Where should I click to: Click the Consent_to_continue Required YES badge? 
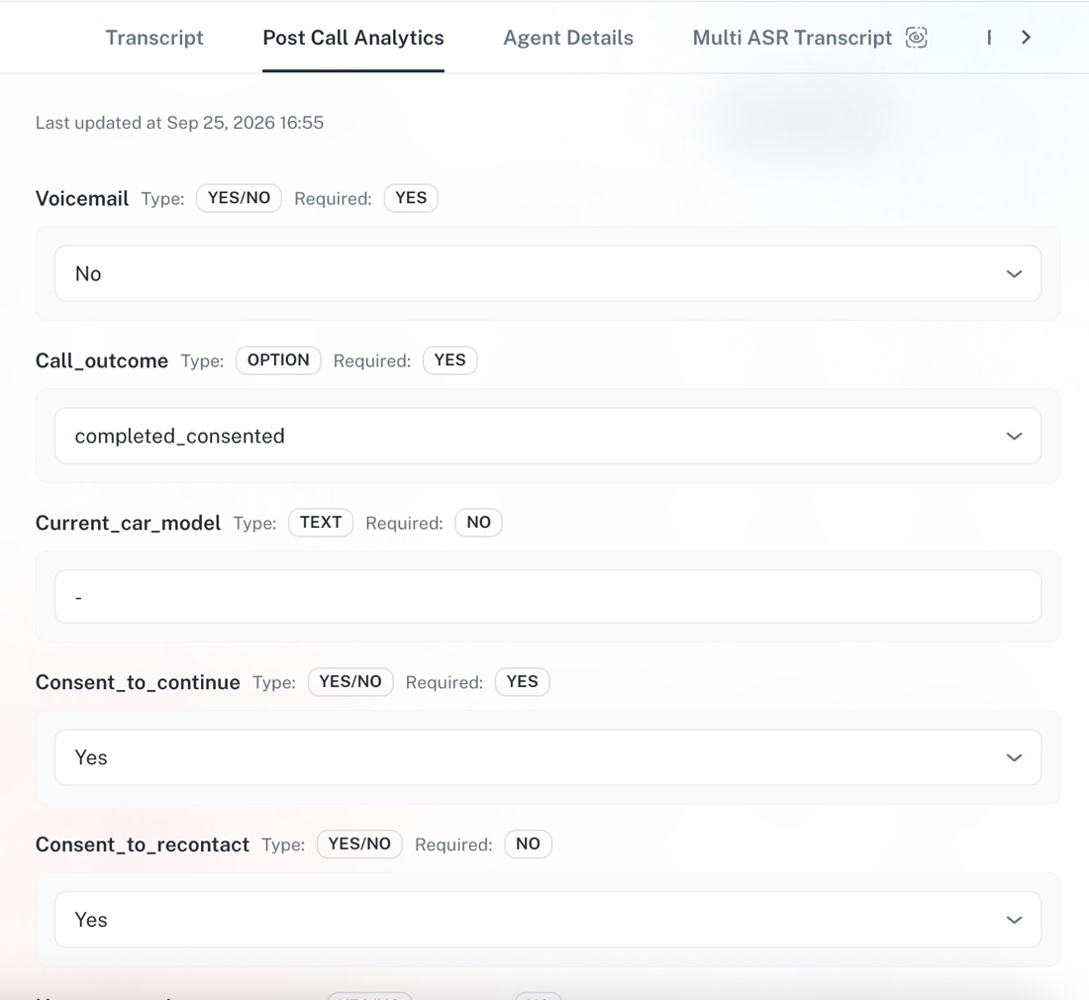pos(523,682)
